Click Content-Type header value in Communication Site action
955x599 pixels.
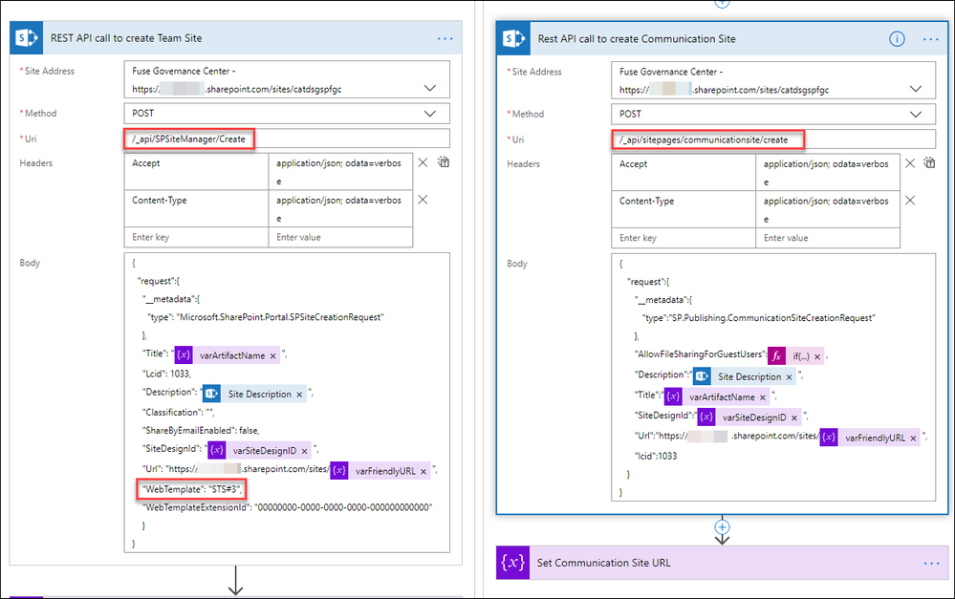828,209
